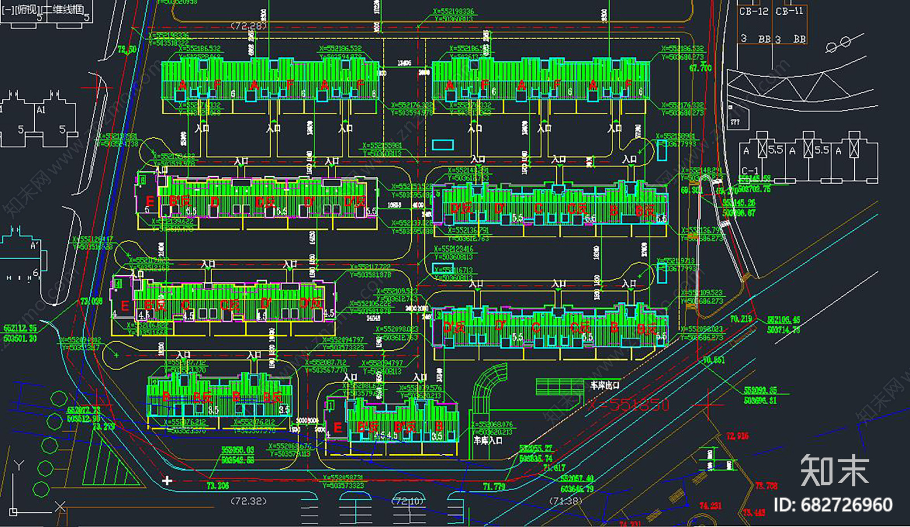
Task: Select the 车库出口 text label
Action: [x=604, y=385]
